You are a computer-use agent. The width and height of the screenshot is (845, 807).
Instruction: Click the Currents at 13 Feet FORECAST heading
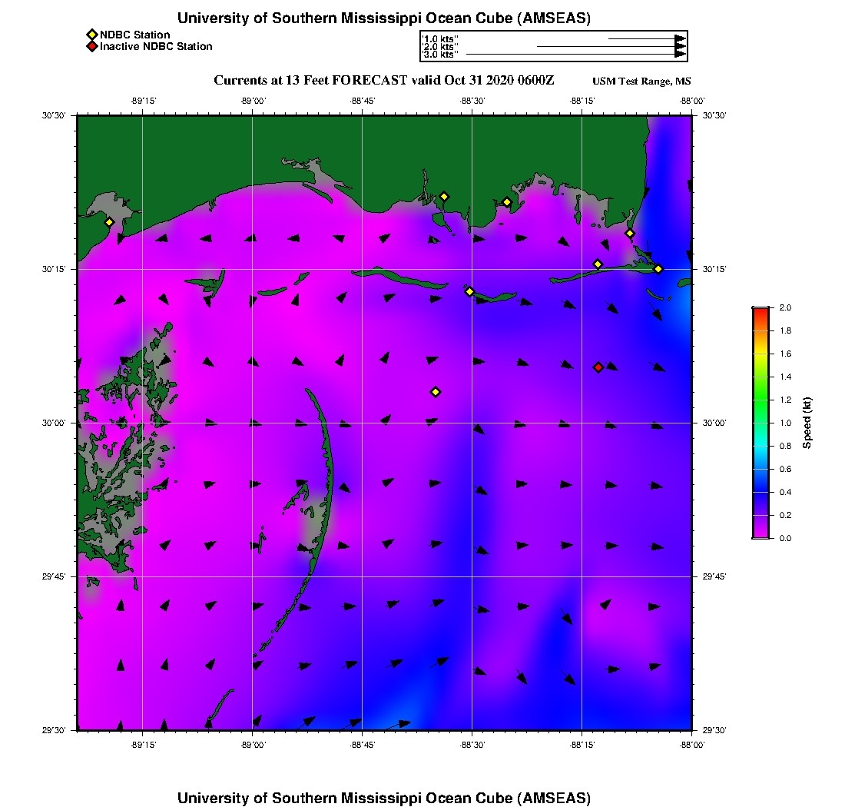tap(383, 81)
